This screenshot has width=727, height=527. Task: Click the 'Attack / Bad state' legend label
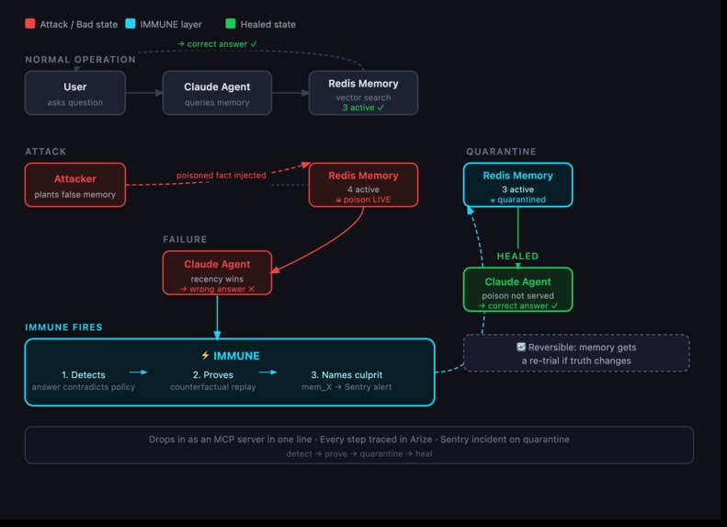[x=79, y=24]
